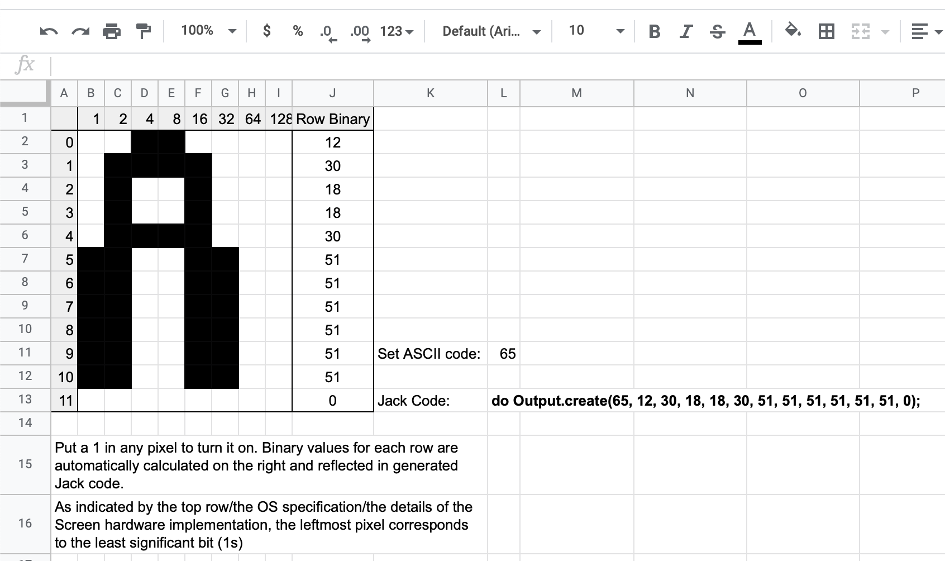Open the 100% zoom dropdown
The image size is (945, 561).
[x=208, y=31]
